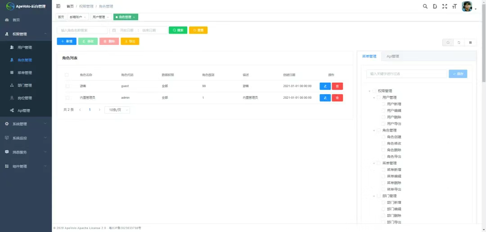Go to the next page arrow
The image size is (486, 232).
coord(99,109)
